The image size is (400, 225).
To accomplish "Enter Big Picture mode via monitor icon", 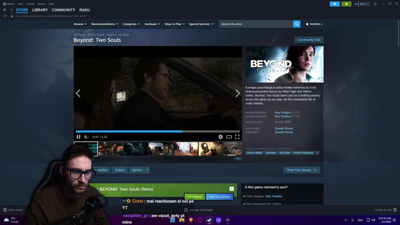I will click(x=375, y=4).
